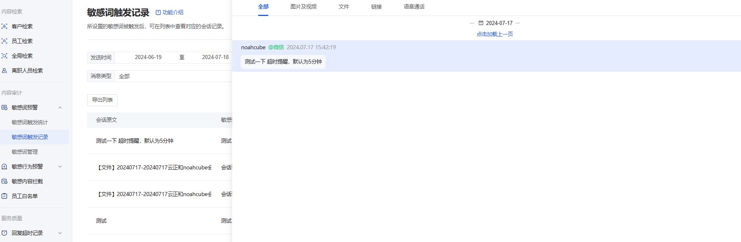Switch to the 图片及视频 tab
741x242 pixels.
click(x=303, y=7)
